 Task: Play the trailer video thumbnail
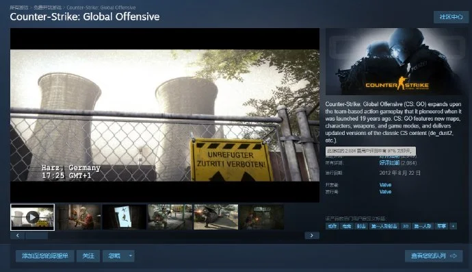point(33,217)
